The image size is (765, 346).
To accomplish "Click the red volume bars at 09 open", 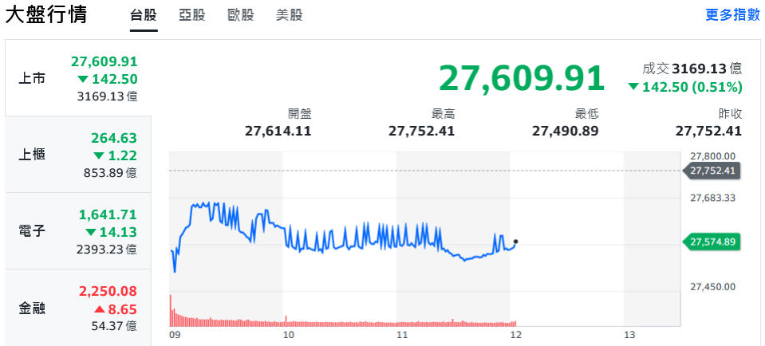I will pyautogui.click(x=171, y=311).
